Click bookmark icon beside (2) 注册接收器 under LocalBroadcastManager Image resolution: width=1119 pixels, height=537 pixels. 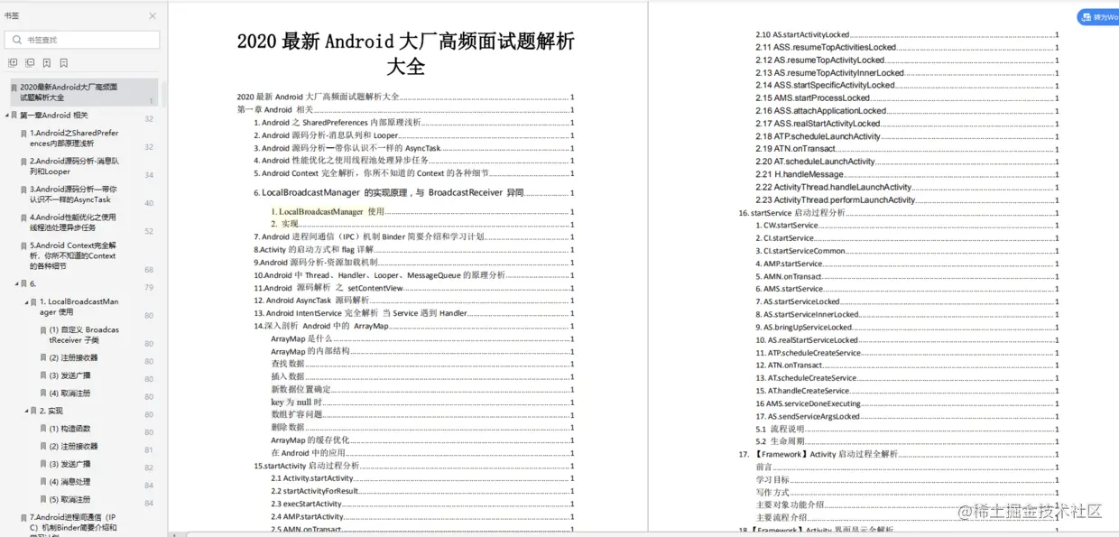(43, 357)
